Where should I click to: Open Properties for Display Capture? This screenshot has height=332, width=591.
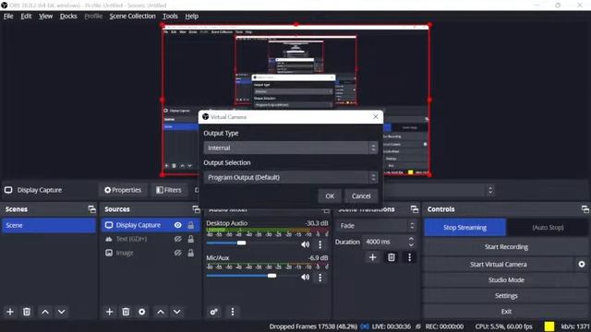(x=123, y=190)
